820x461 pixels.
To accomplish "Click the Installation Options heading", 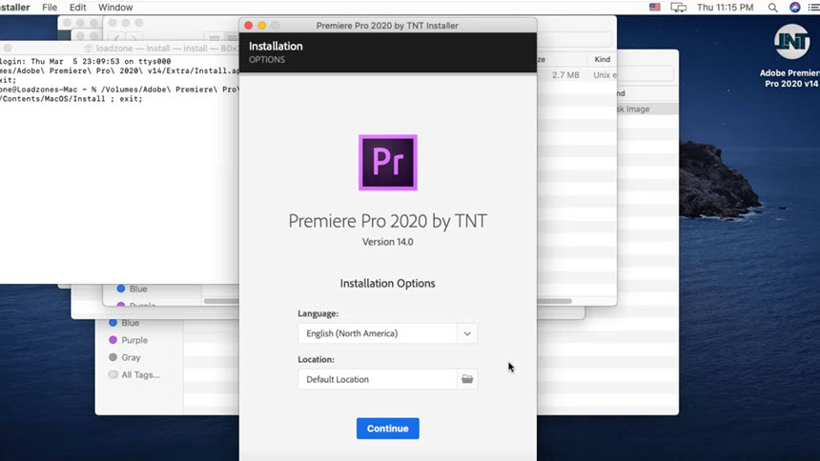I will (x=387, y=283).
